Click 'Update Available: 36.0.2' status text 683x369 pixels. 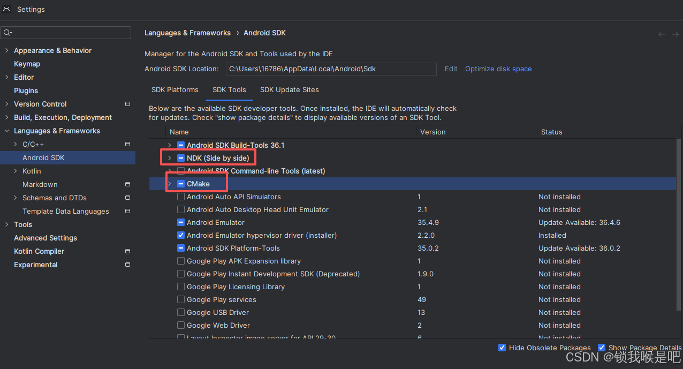point(579,248)
